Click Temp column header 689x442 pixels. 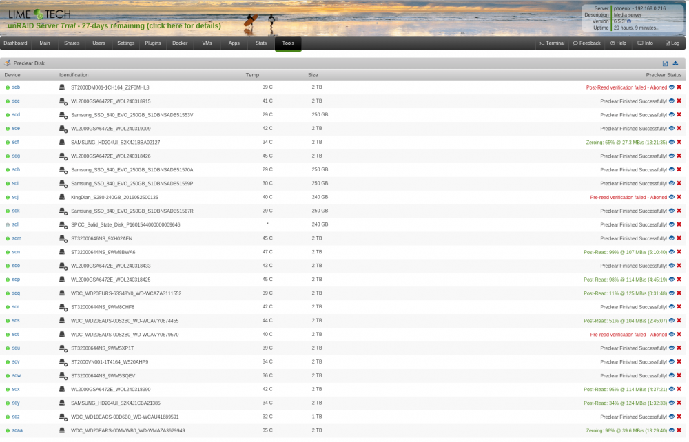click(252, 75)
